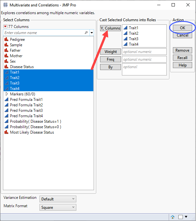196x221 pixels.
Task: Click the magnifier icon in column search
Action: click(x=86, y=33)
